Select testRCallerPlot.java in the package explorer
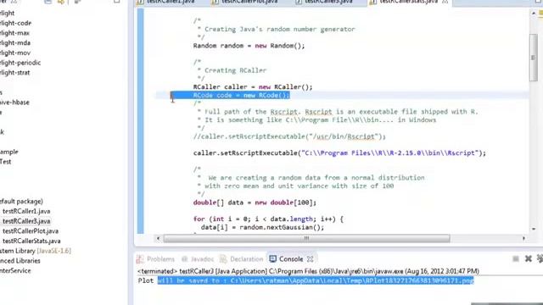Viewport: 543px width, 305px height. pos(31,231)
